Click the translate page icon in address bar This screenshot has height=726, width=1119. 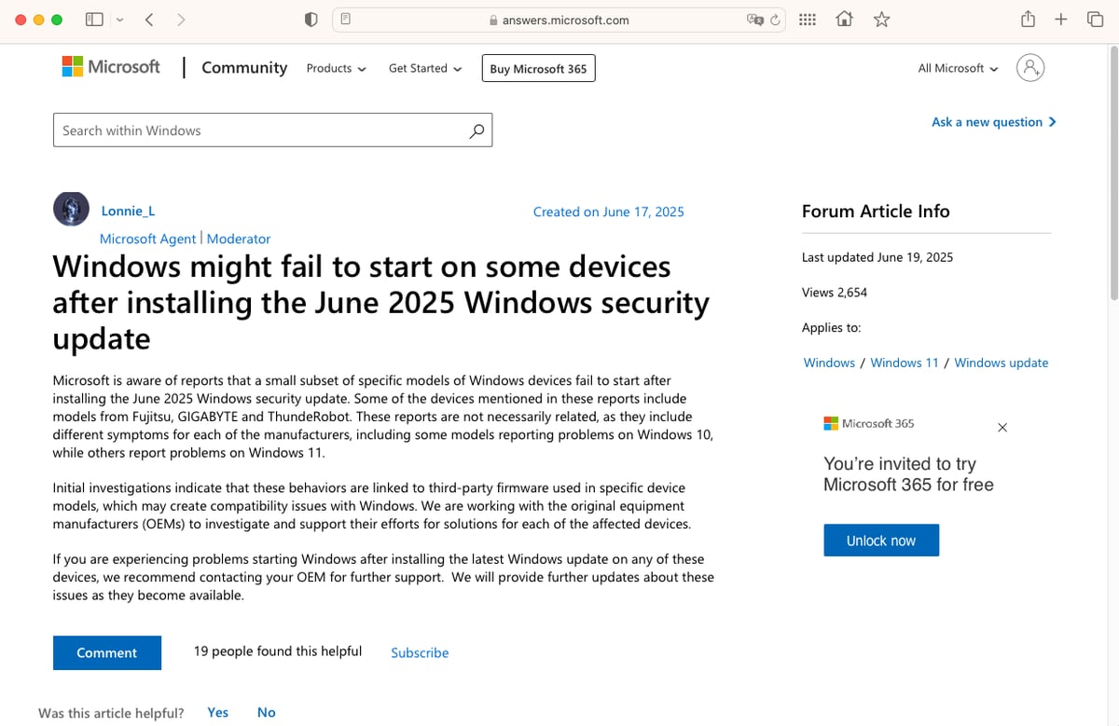click(x=754, y=20)
